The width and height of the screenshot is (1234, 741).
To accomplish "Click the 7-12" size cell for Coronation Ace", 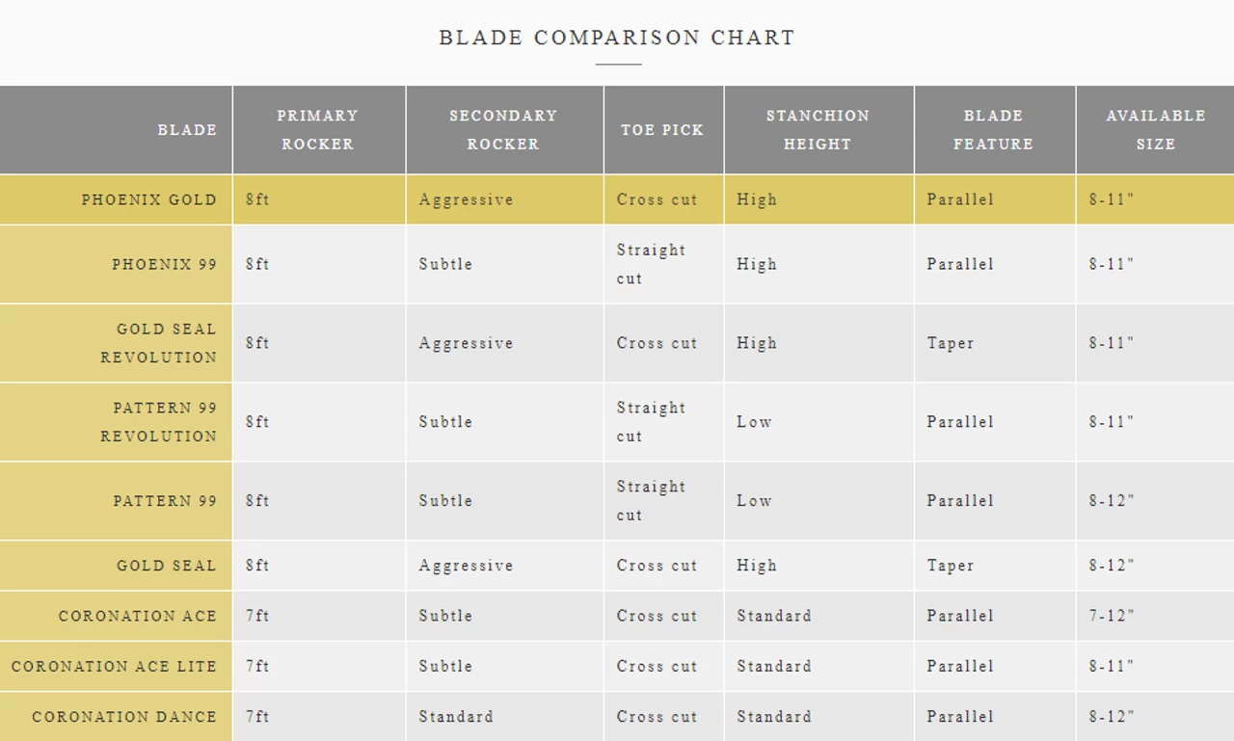I will (x=1112, y=617).
